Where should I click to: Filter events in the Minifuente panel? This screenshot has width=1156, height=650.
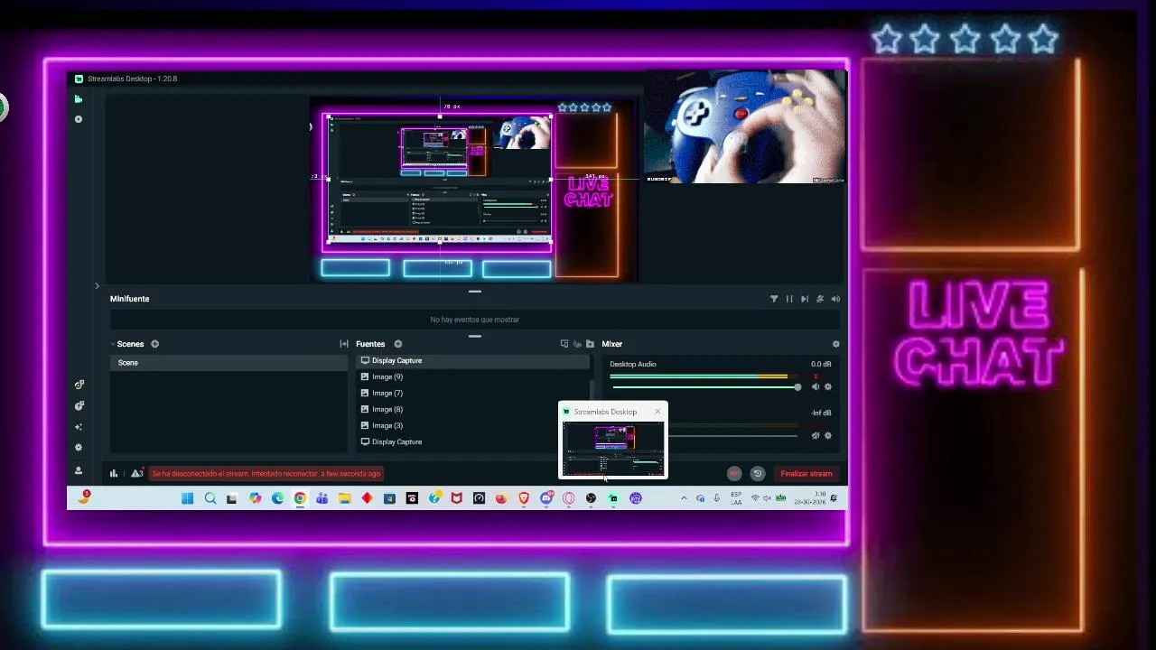click(774, 299)
